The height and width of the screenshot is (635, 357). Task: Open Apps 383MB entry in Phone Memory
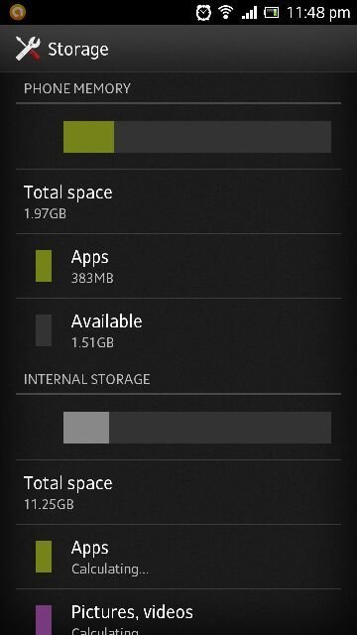pos(178,266)
